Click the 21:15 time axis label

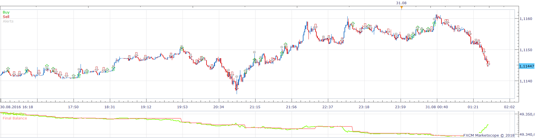pyautogui.click(x=255, y=107)
